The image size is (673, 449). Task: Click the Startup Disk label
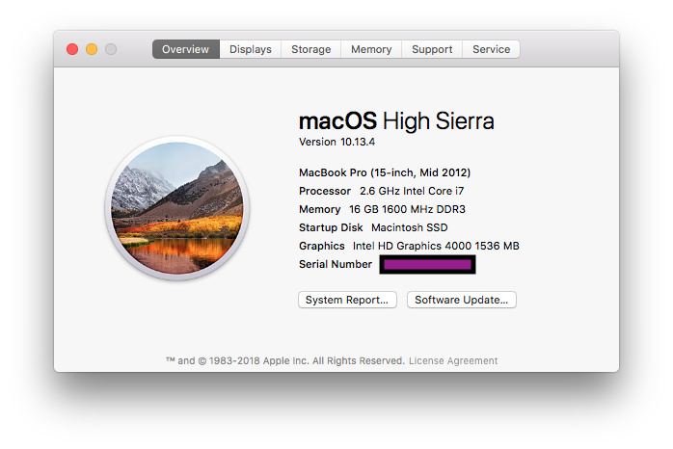coord(331,227)
